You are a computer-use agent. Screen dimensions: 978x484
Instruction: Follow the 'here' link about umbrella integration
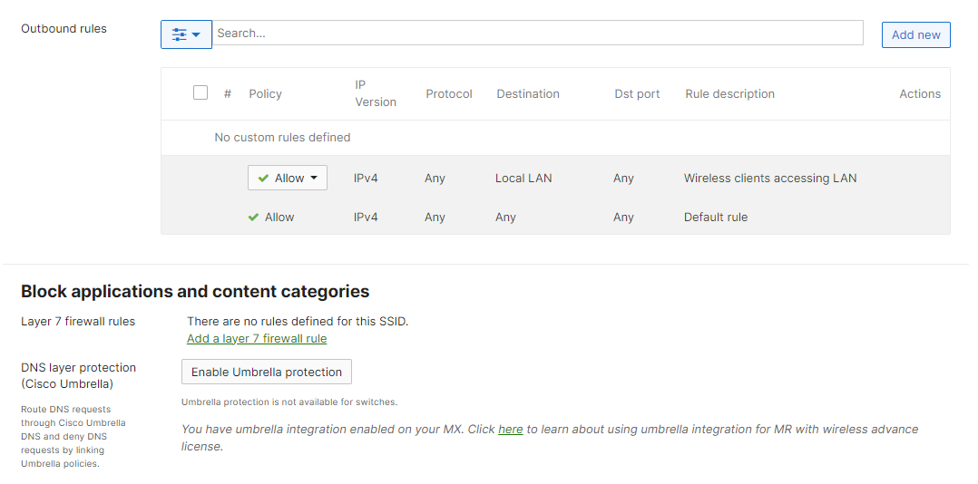[x=510, y=430]
